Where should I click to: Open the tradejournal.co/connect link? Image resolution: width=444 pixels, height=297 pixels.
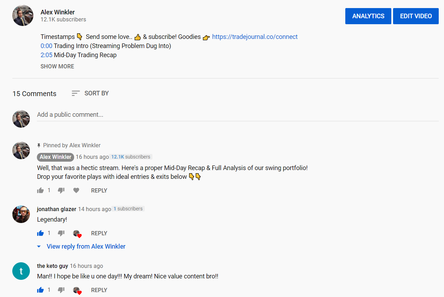(x=255, y=36)
